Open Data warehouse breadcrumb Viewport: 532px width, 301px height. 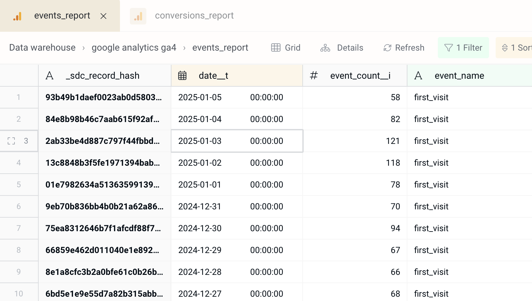[x=42, y=48]
